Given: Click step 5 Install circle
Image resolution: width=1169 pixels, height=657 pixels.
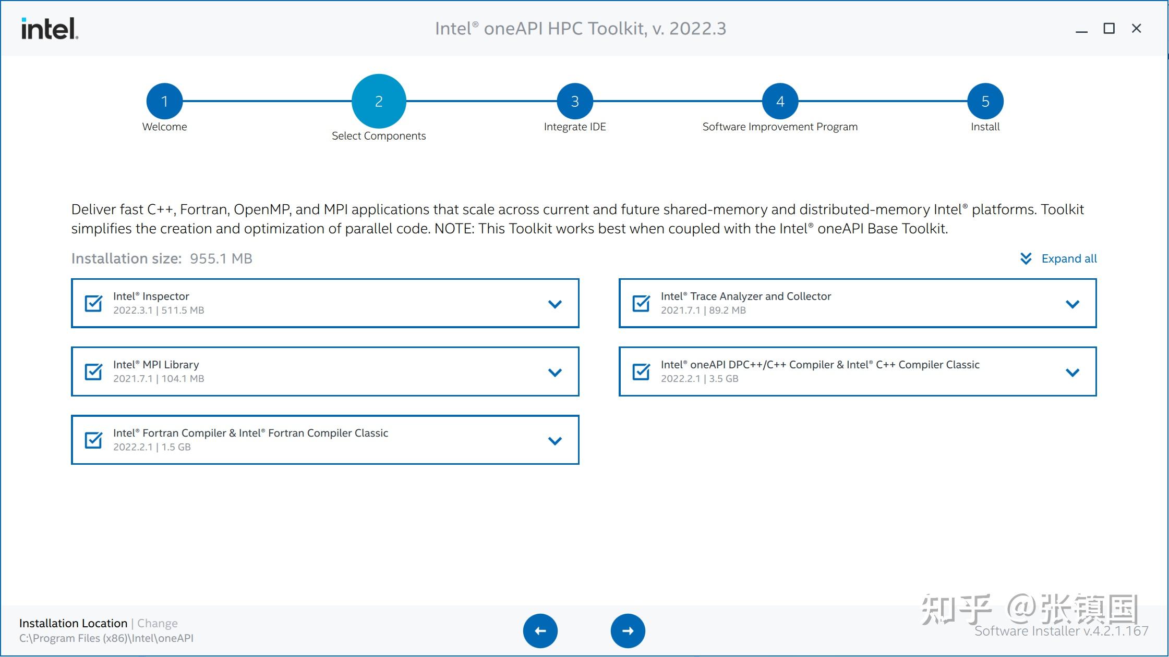Looking at the screenshot, I should click(x=985, y=101).
